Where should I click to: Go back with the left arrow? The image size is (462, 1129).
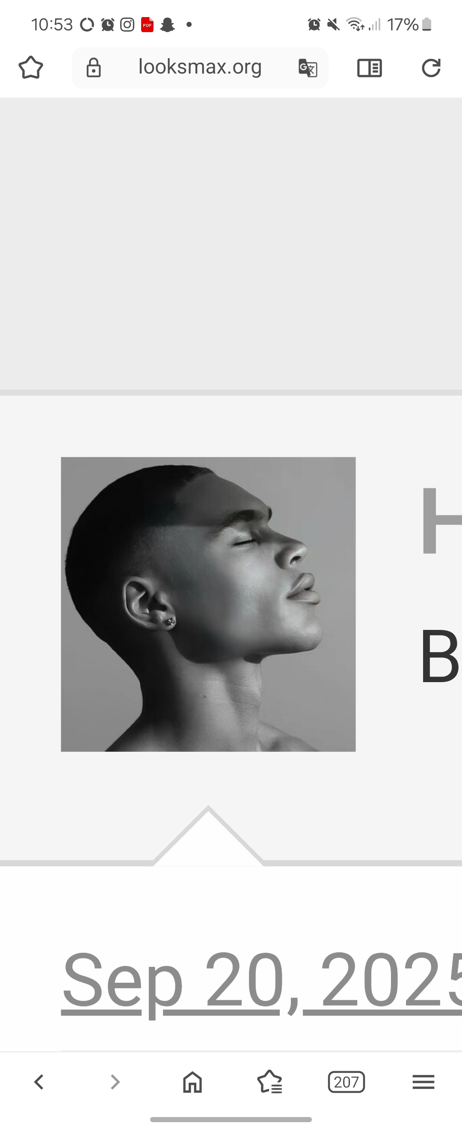click(38, 1082)
